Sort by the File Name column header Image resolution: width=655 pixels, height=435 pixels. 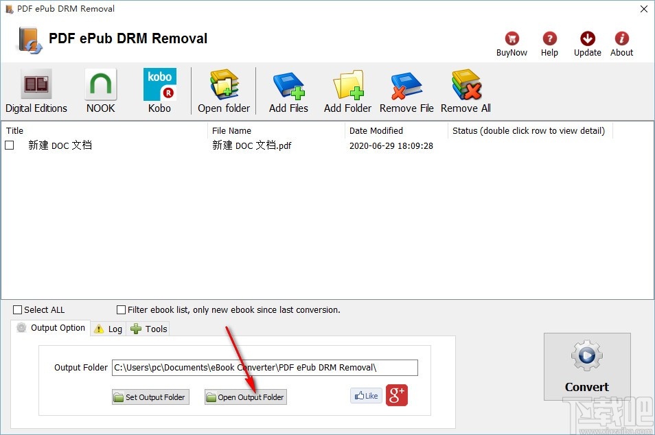276,130
